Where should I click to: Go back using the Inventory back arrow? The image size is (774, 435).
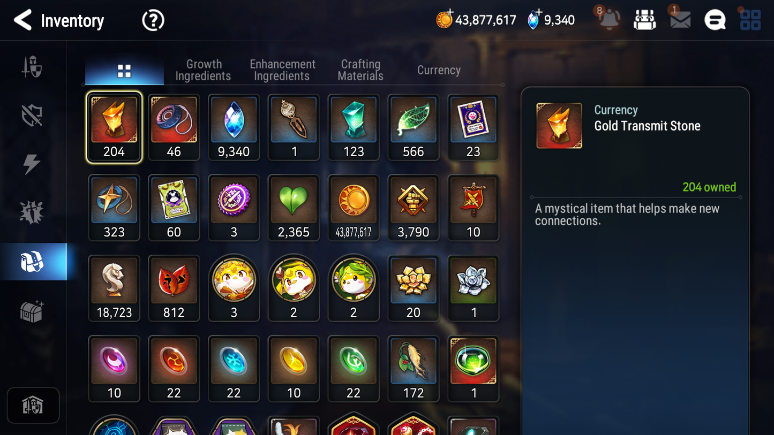point(22,20)
